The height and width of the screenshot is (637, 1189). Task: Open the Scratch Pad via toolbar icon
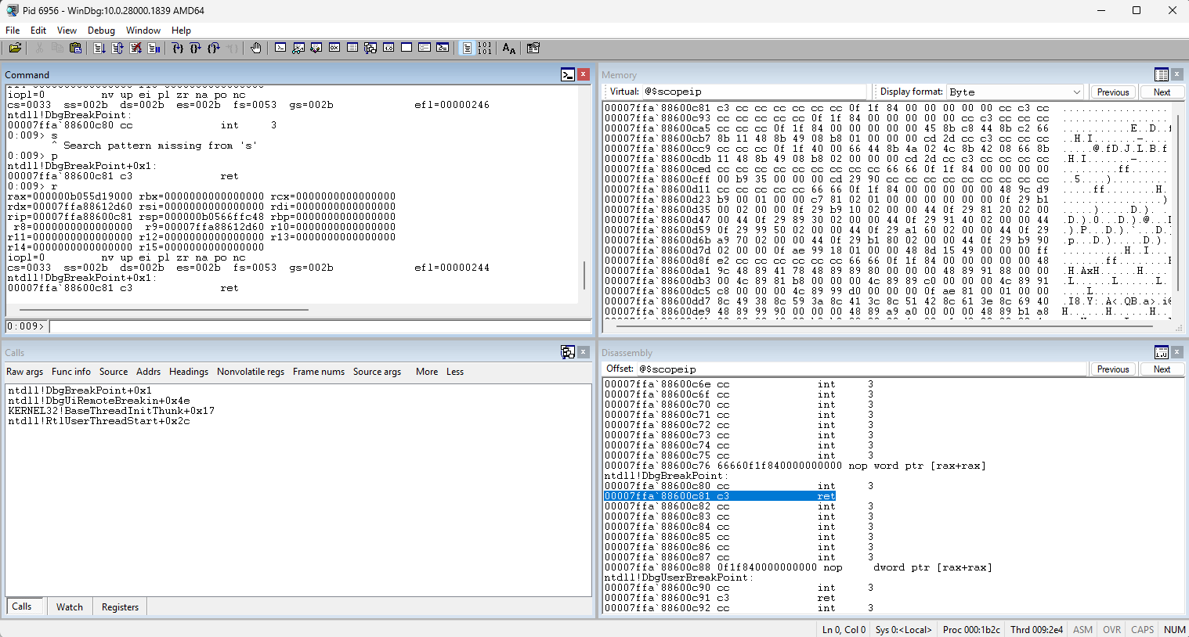coord(407,48)
